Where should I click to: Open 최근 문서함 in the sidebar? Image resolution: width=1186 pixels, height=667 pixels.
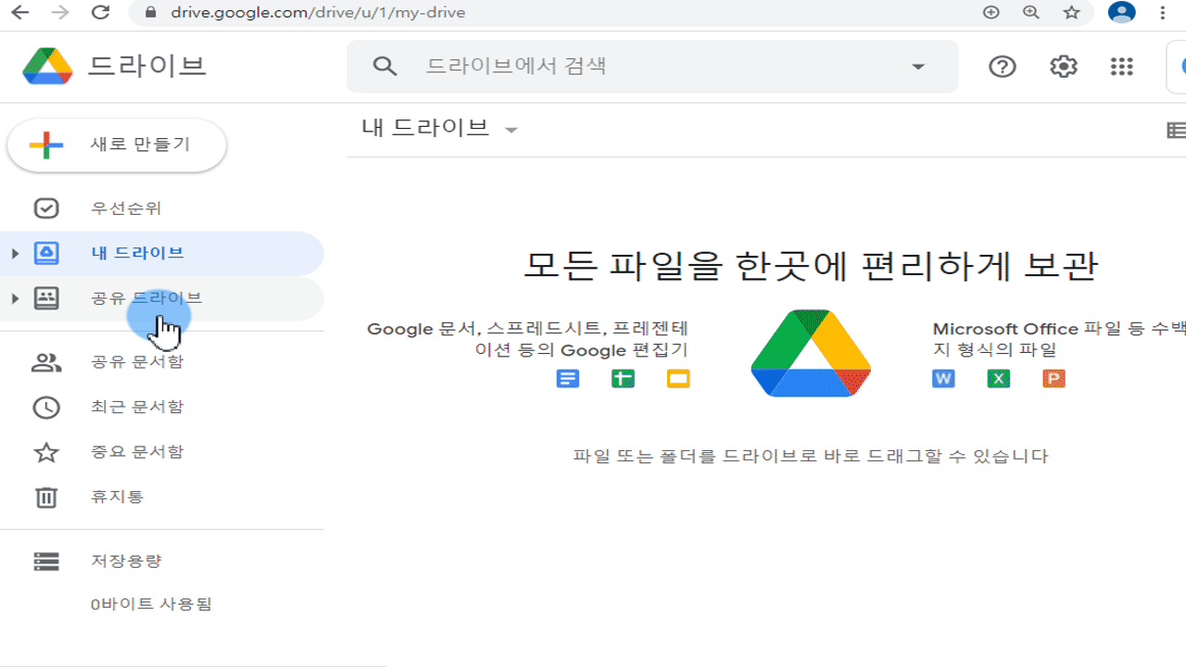coord(162,407)
